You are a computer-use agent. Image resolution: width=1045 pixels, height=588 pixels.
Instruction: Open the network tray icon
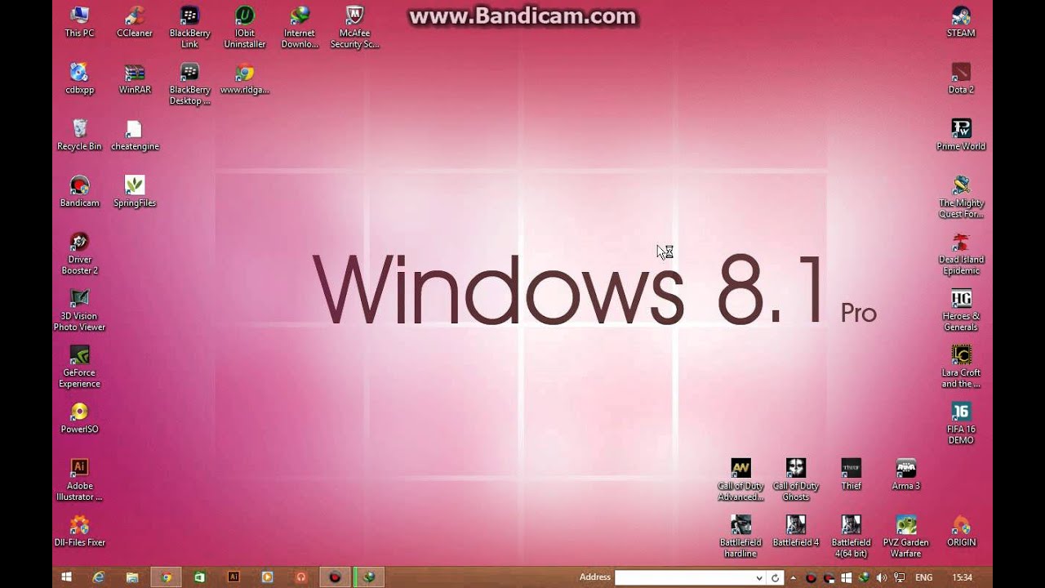[899, 577]
